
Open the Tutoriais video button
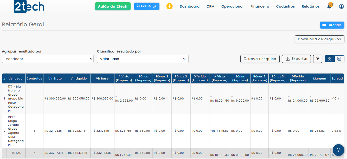click(332, 25)
